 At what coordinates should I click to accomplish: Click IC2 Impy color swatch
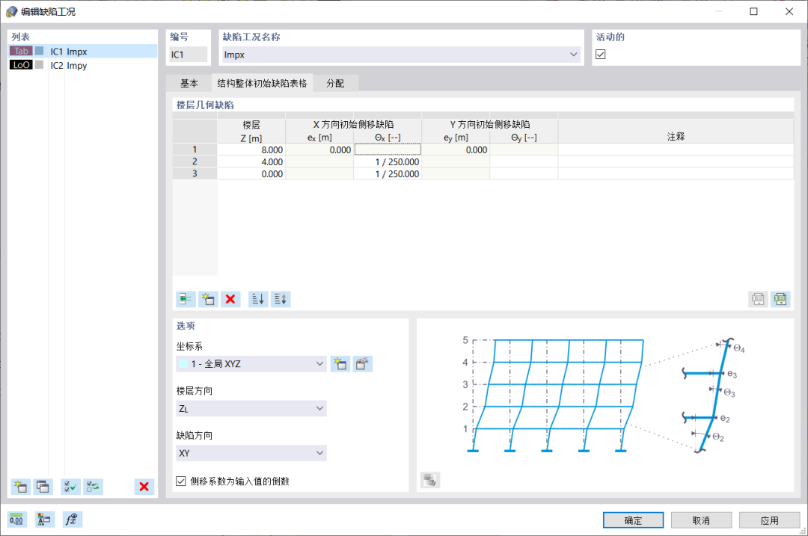[39, 65]
